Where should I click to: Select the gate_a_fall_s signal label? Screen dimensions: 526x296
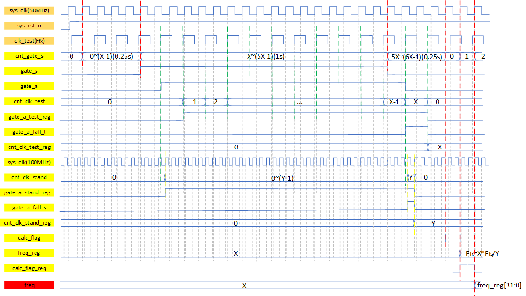click(29, 208)
